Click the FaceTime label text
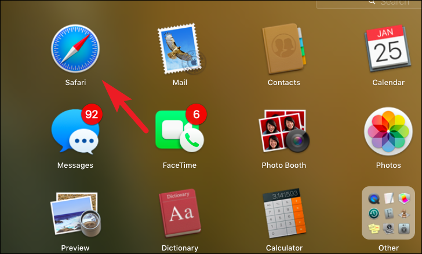Viewport: 422px width, 254px height. [x=180, y=165]
